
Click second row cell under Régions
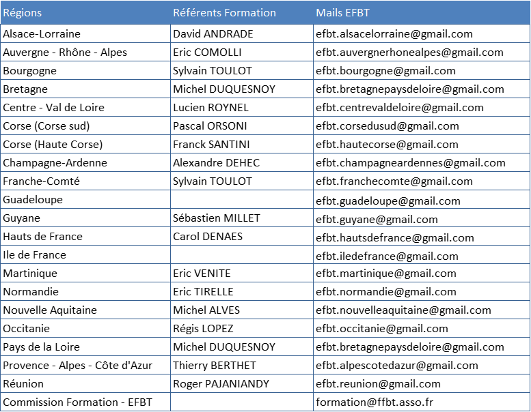(85, 52)
